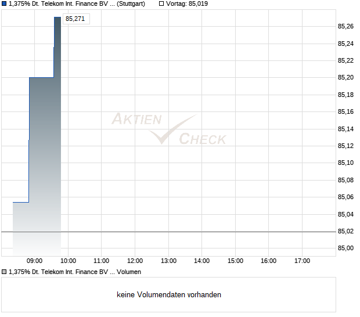Click the AktienCheck watermark logo
The width and height of the screenshot is (360, 317).
coord(169,129)
